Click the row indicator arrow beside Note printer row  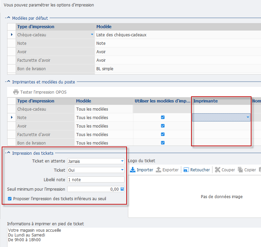click(x=12, y=117)
